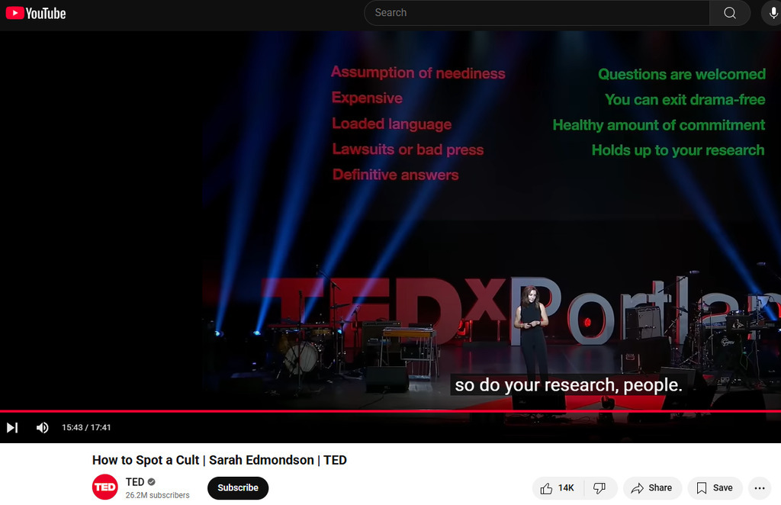
Task: Click the 15:43 / 17:41 time display
Action: (x=86, y=427)
